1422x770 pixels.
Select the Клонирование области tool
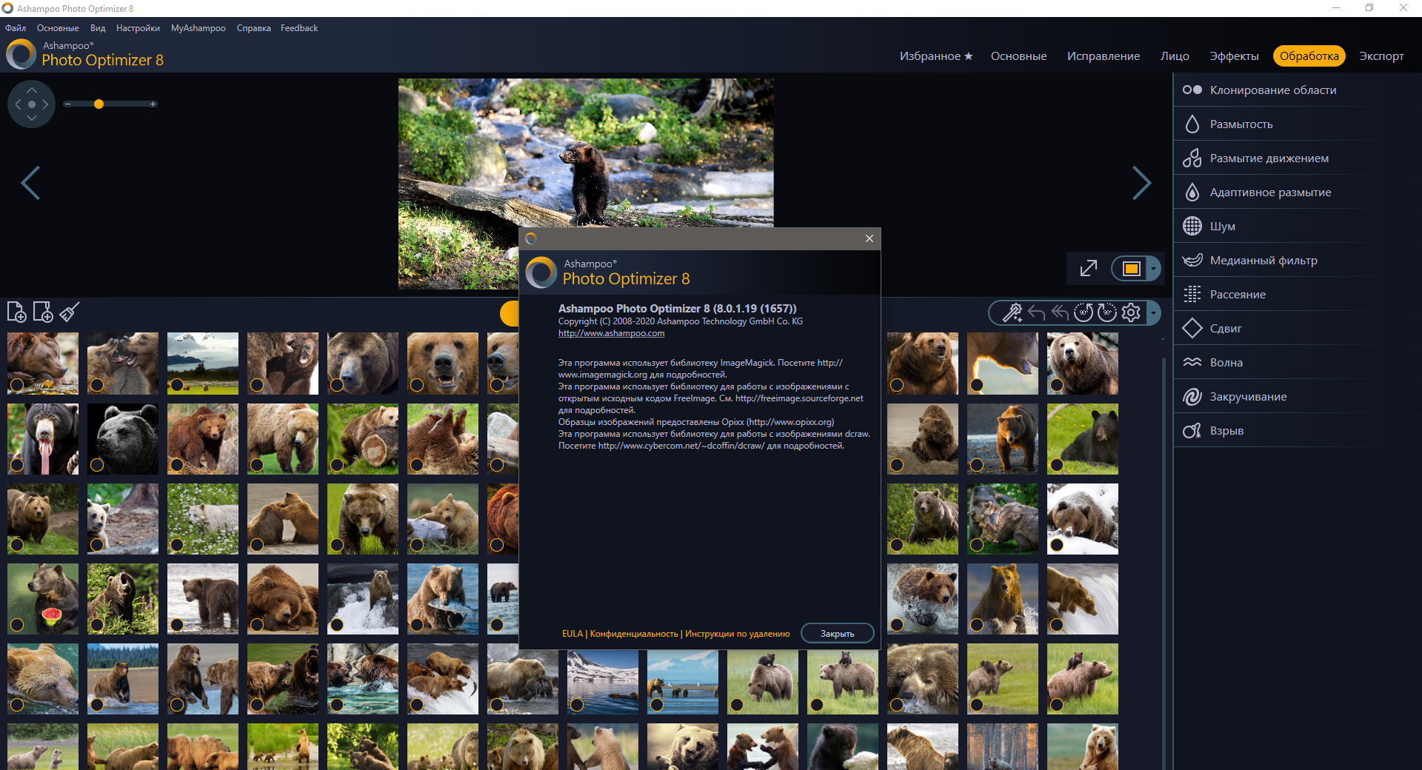tap(1272, 90)
